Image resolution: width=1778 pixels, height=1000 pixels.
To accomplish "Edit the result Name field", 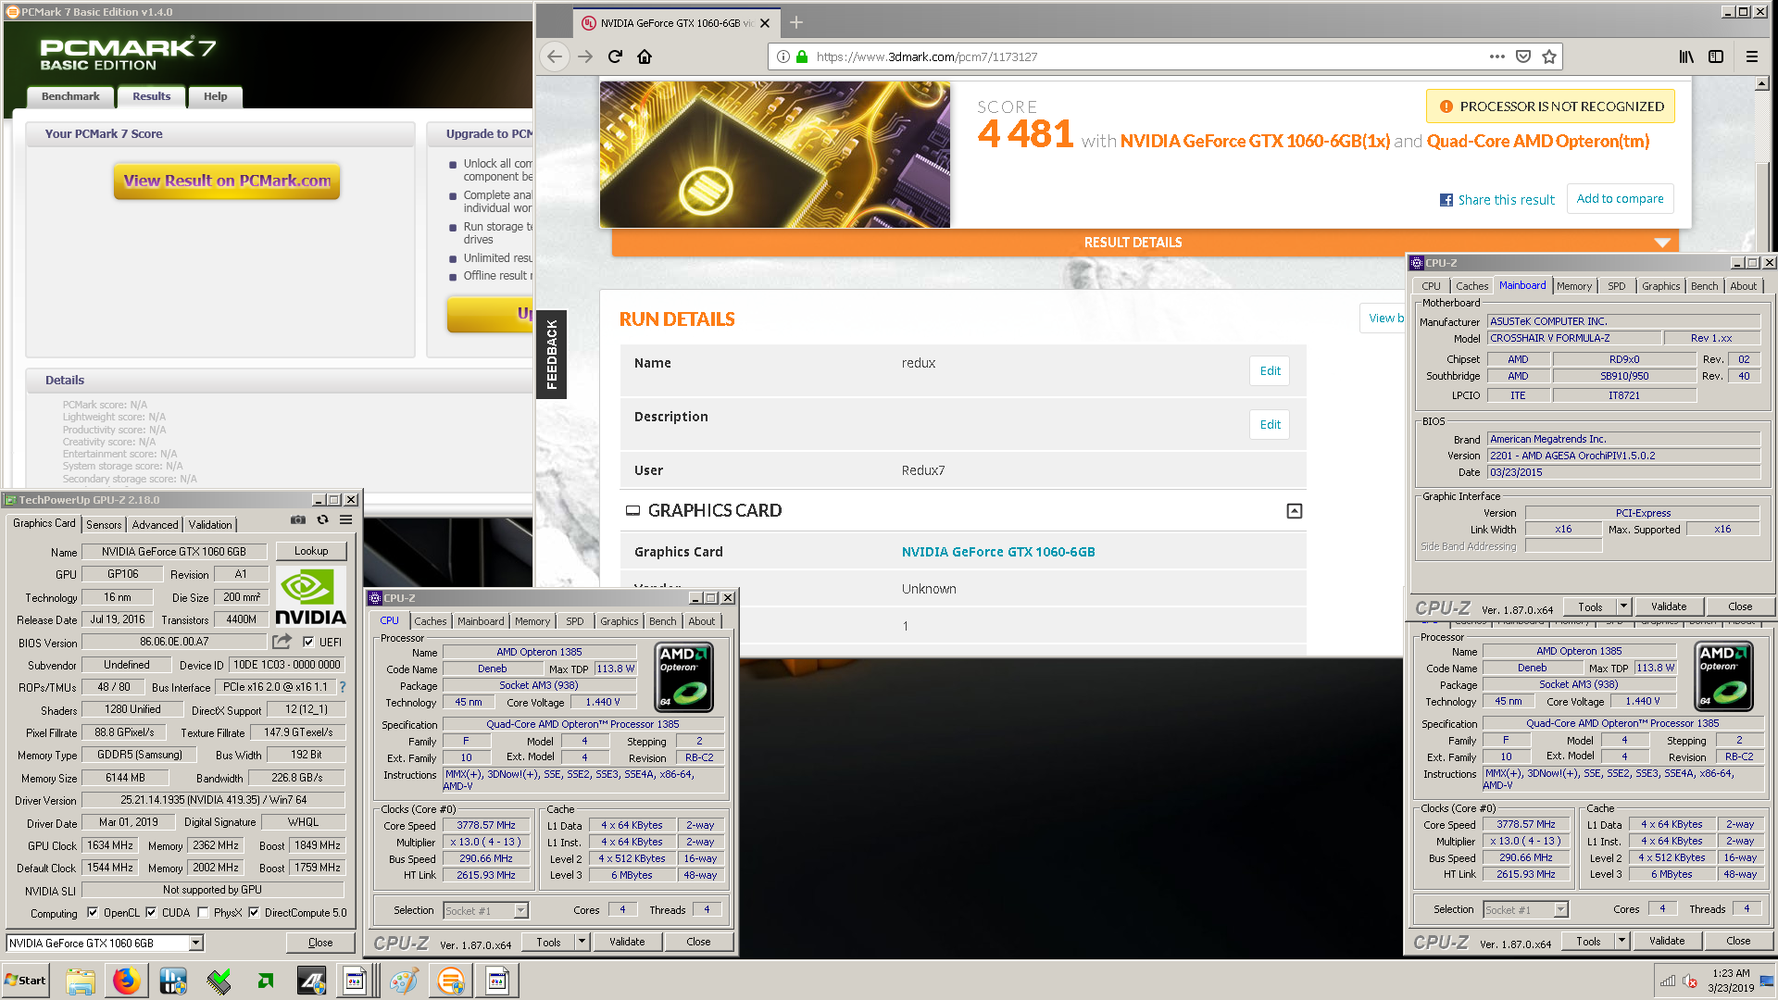I will click(x=1270, y=370).
